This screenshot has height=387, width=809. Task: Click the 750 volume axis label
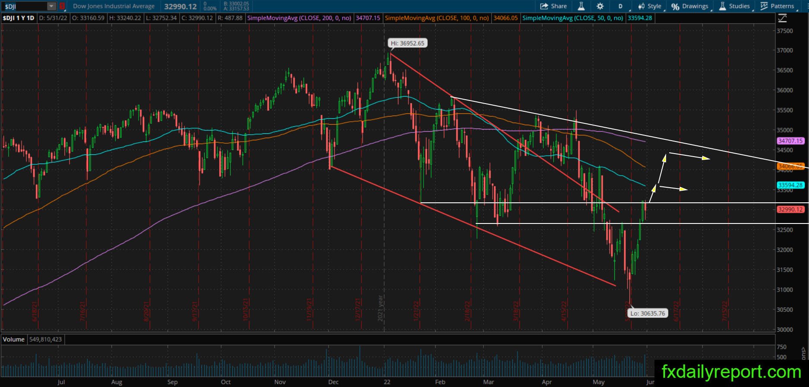pos(781,347)
